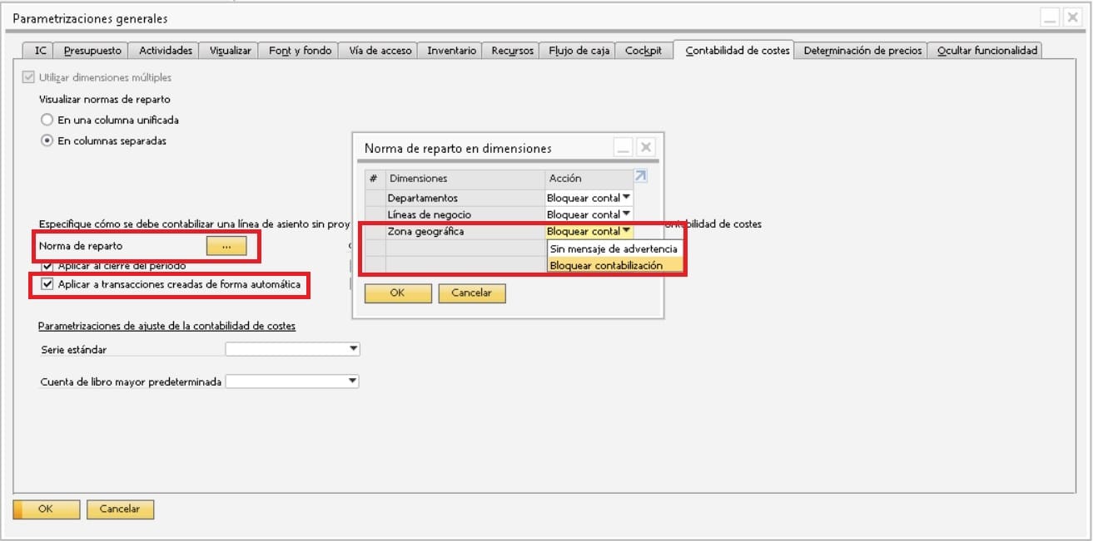The width and height of the screenshot is (1093, 541).
Task: Choose 'Sin mensaje de advertencia' option
Action: (614, 248)
